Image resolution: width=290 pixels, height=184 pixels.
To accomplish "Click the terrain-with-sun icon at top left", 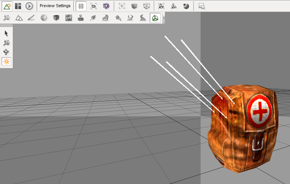I will coord(7,6).
